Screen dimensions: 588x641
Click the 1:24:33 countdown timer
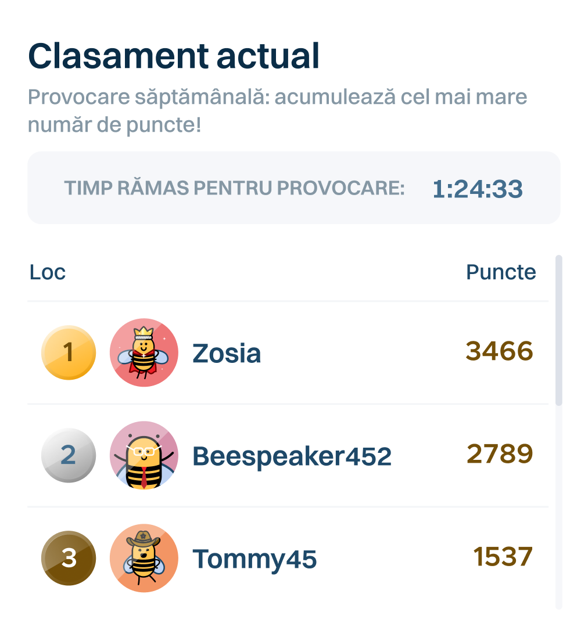tap(478, 189)
